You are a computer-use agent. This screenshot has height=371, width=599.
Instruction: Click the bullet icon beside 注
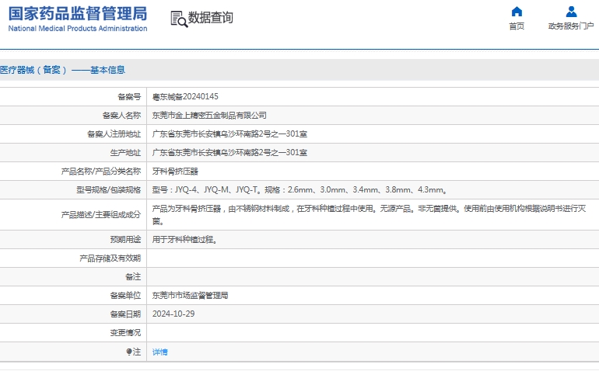pyautogui.click(x=129, y=352)
